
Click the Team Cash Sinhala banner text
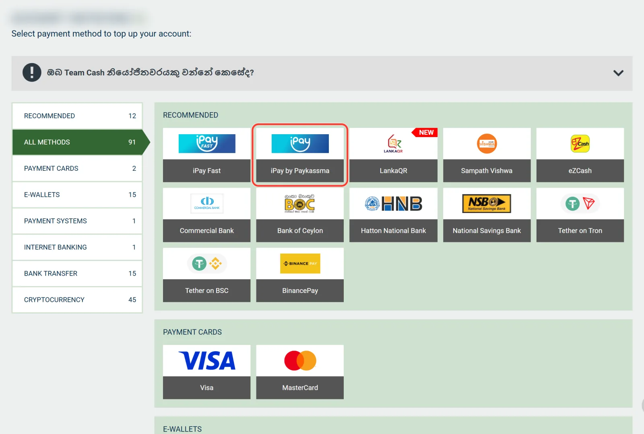(150, 73)
